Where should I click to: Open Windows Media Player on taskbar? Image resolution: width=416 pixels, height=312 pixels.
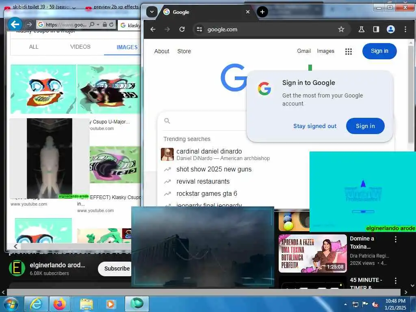point(110,304)
